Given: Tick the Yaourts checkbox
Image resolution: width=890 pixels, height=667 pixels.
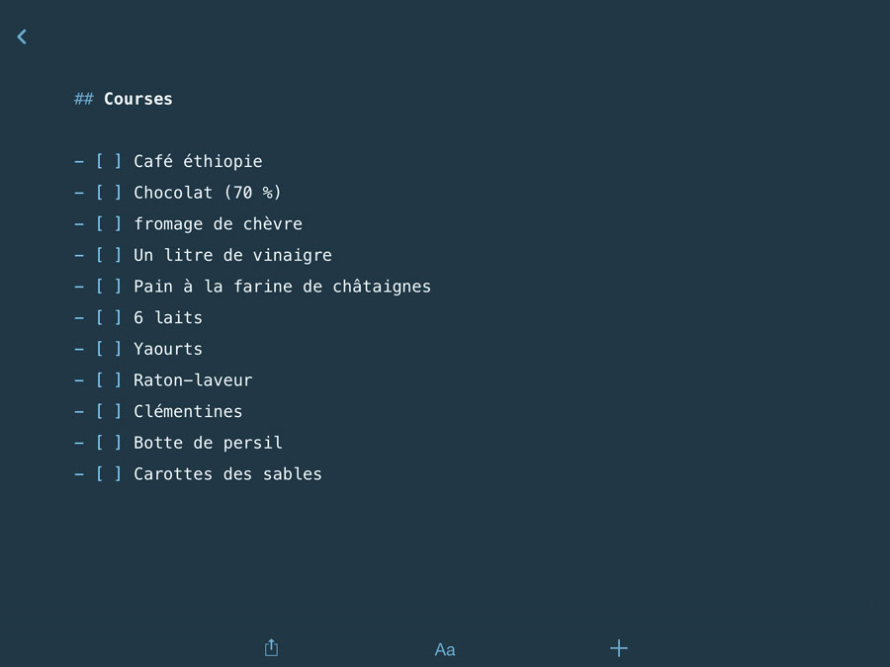Looking at the screenshot, I should coord(109,348).
